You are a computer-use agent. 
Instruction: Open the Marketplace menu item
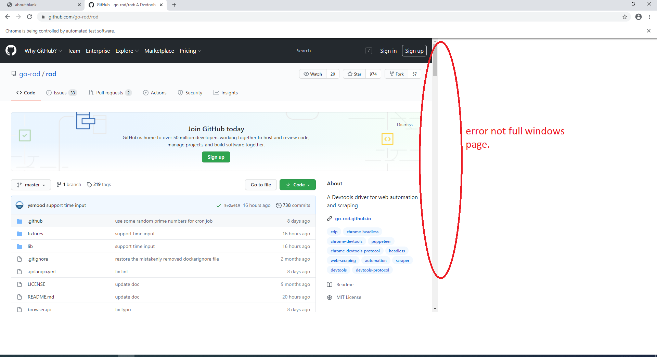[159, 51]
